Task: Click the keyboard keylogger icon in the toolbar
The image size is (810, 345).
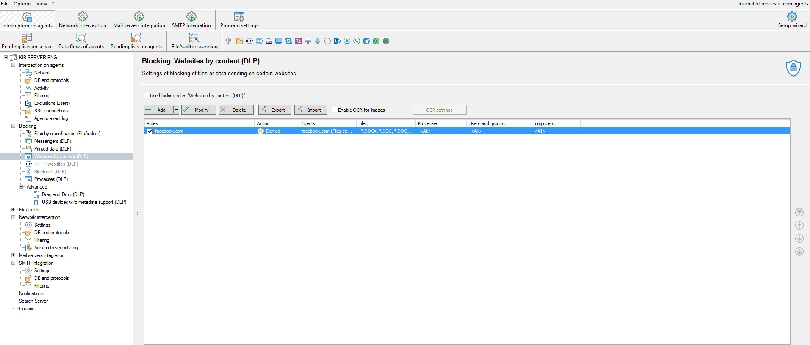Action: pos(269,41)
